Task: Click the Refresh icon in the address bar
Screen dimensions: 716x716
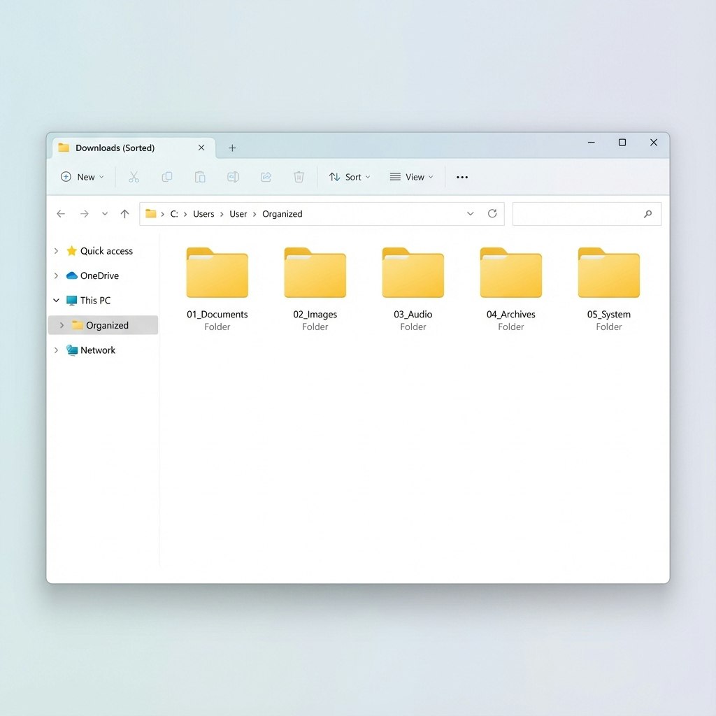Action: 492,213
